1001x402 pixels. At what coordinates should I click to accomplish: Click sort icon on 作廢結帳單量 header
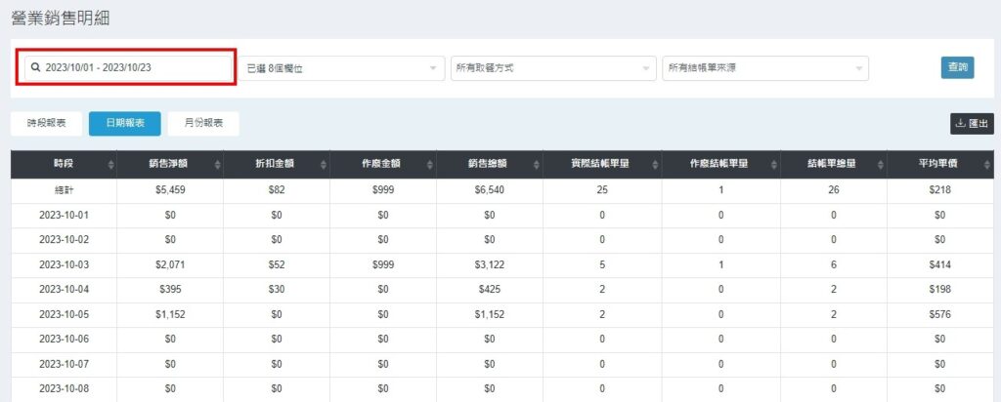pyautogui.click(x=773, y=165)
